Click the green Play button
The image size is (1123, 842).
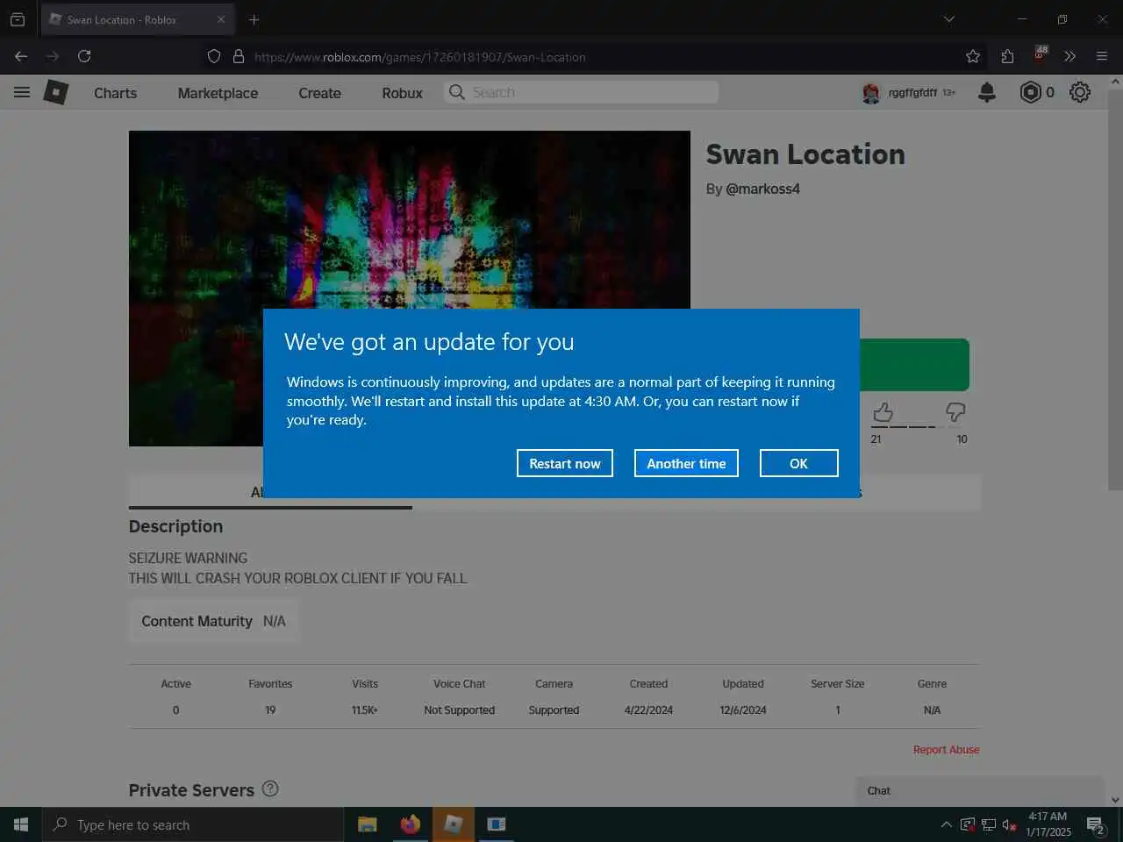click(914, 364)
